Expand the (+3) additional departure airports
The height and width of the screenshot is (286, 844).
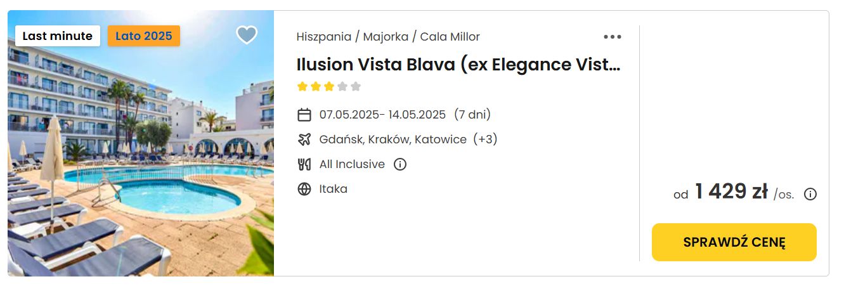pyautogui.click(x=485, y=140)
